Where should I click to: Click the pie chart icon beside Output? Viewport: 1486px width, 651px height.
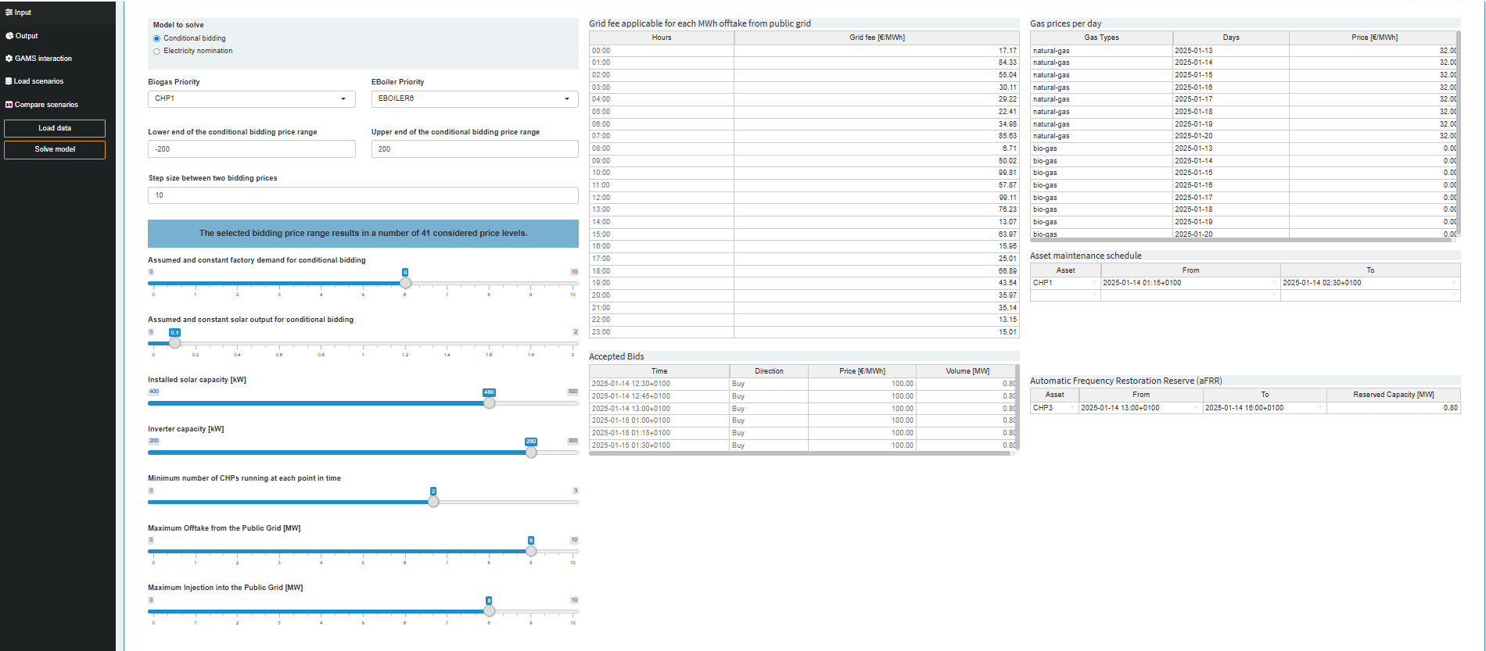click(9, 36)
